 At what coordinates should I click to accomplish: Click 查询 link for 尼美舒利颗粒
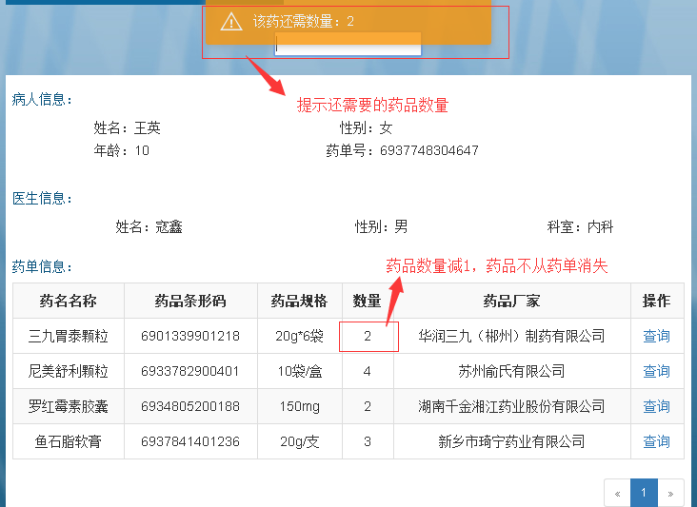pyautogui.click(x=656, y=371)
